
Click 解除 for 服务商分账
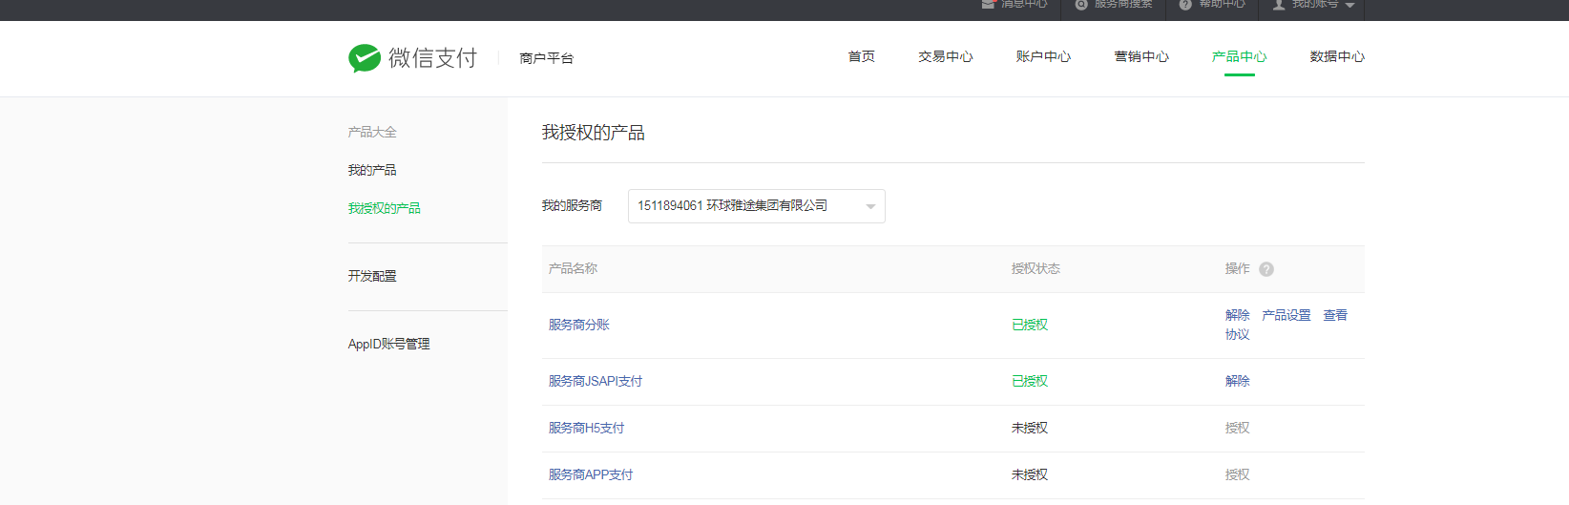[1238, 315]
